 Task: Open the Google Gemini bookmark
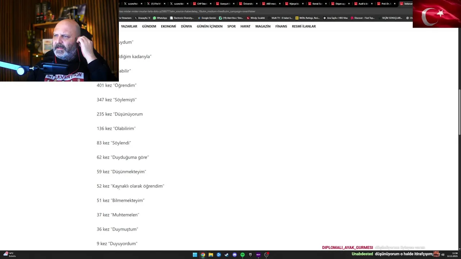207,18
